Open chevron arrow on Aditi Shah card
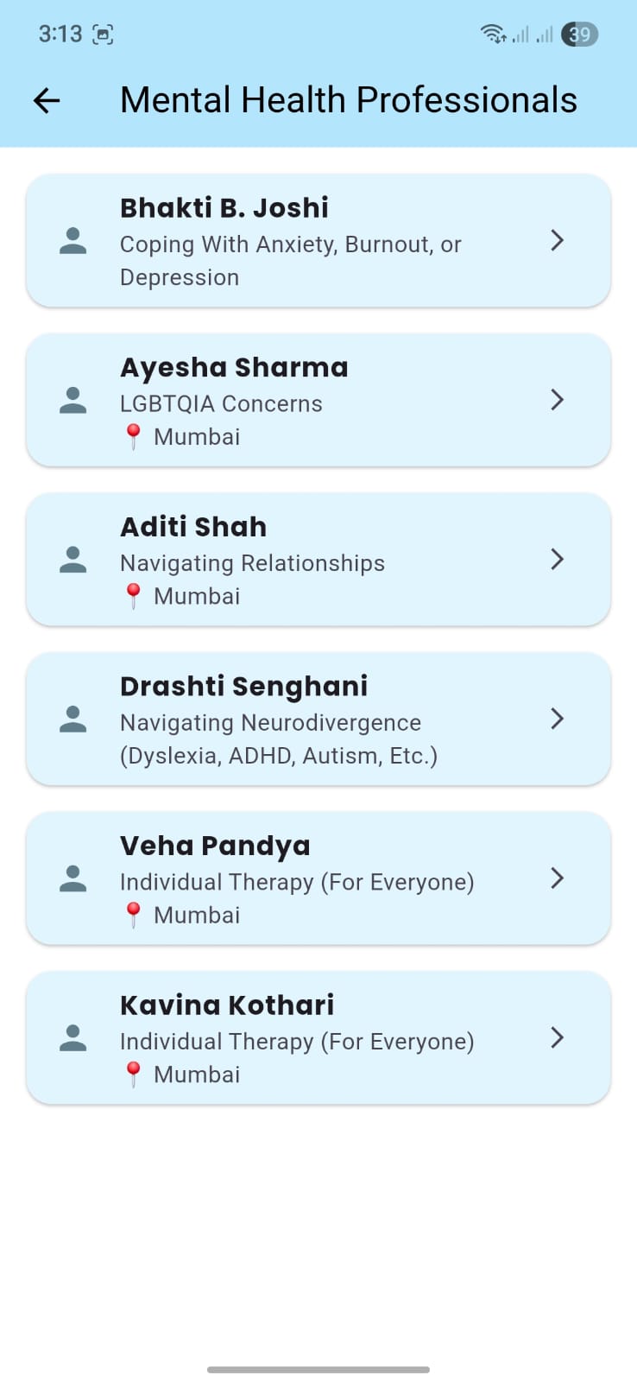637x1382 pixels. 558,560
